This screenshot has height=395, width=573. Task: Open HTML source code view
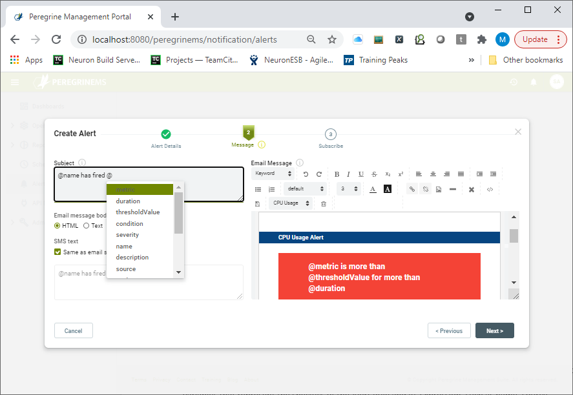pos(490,189)
